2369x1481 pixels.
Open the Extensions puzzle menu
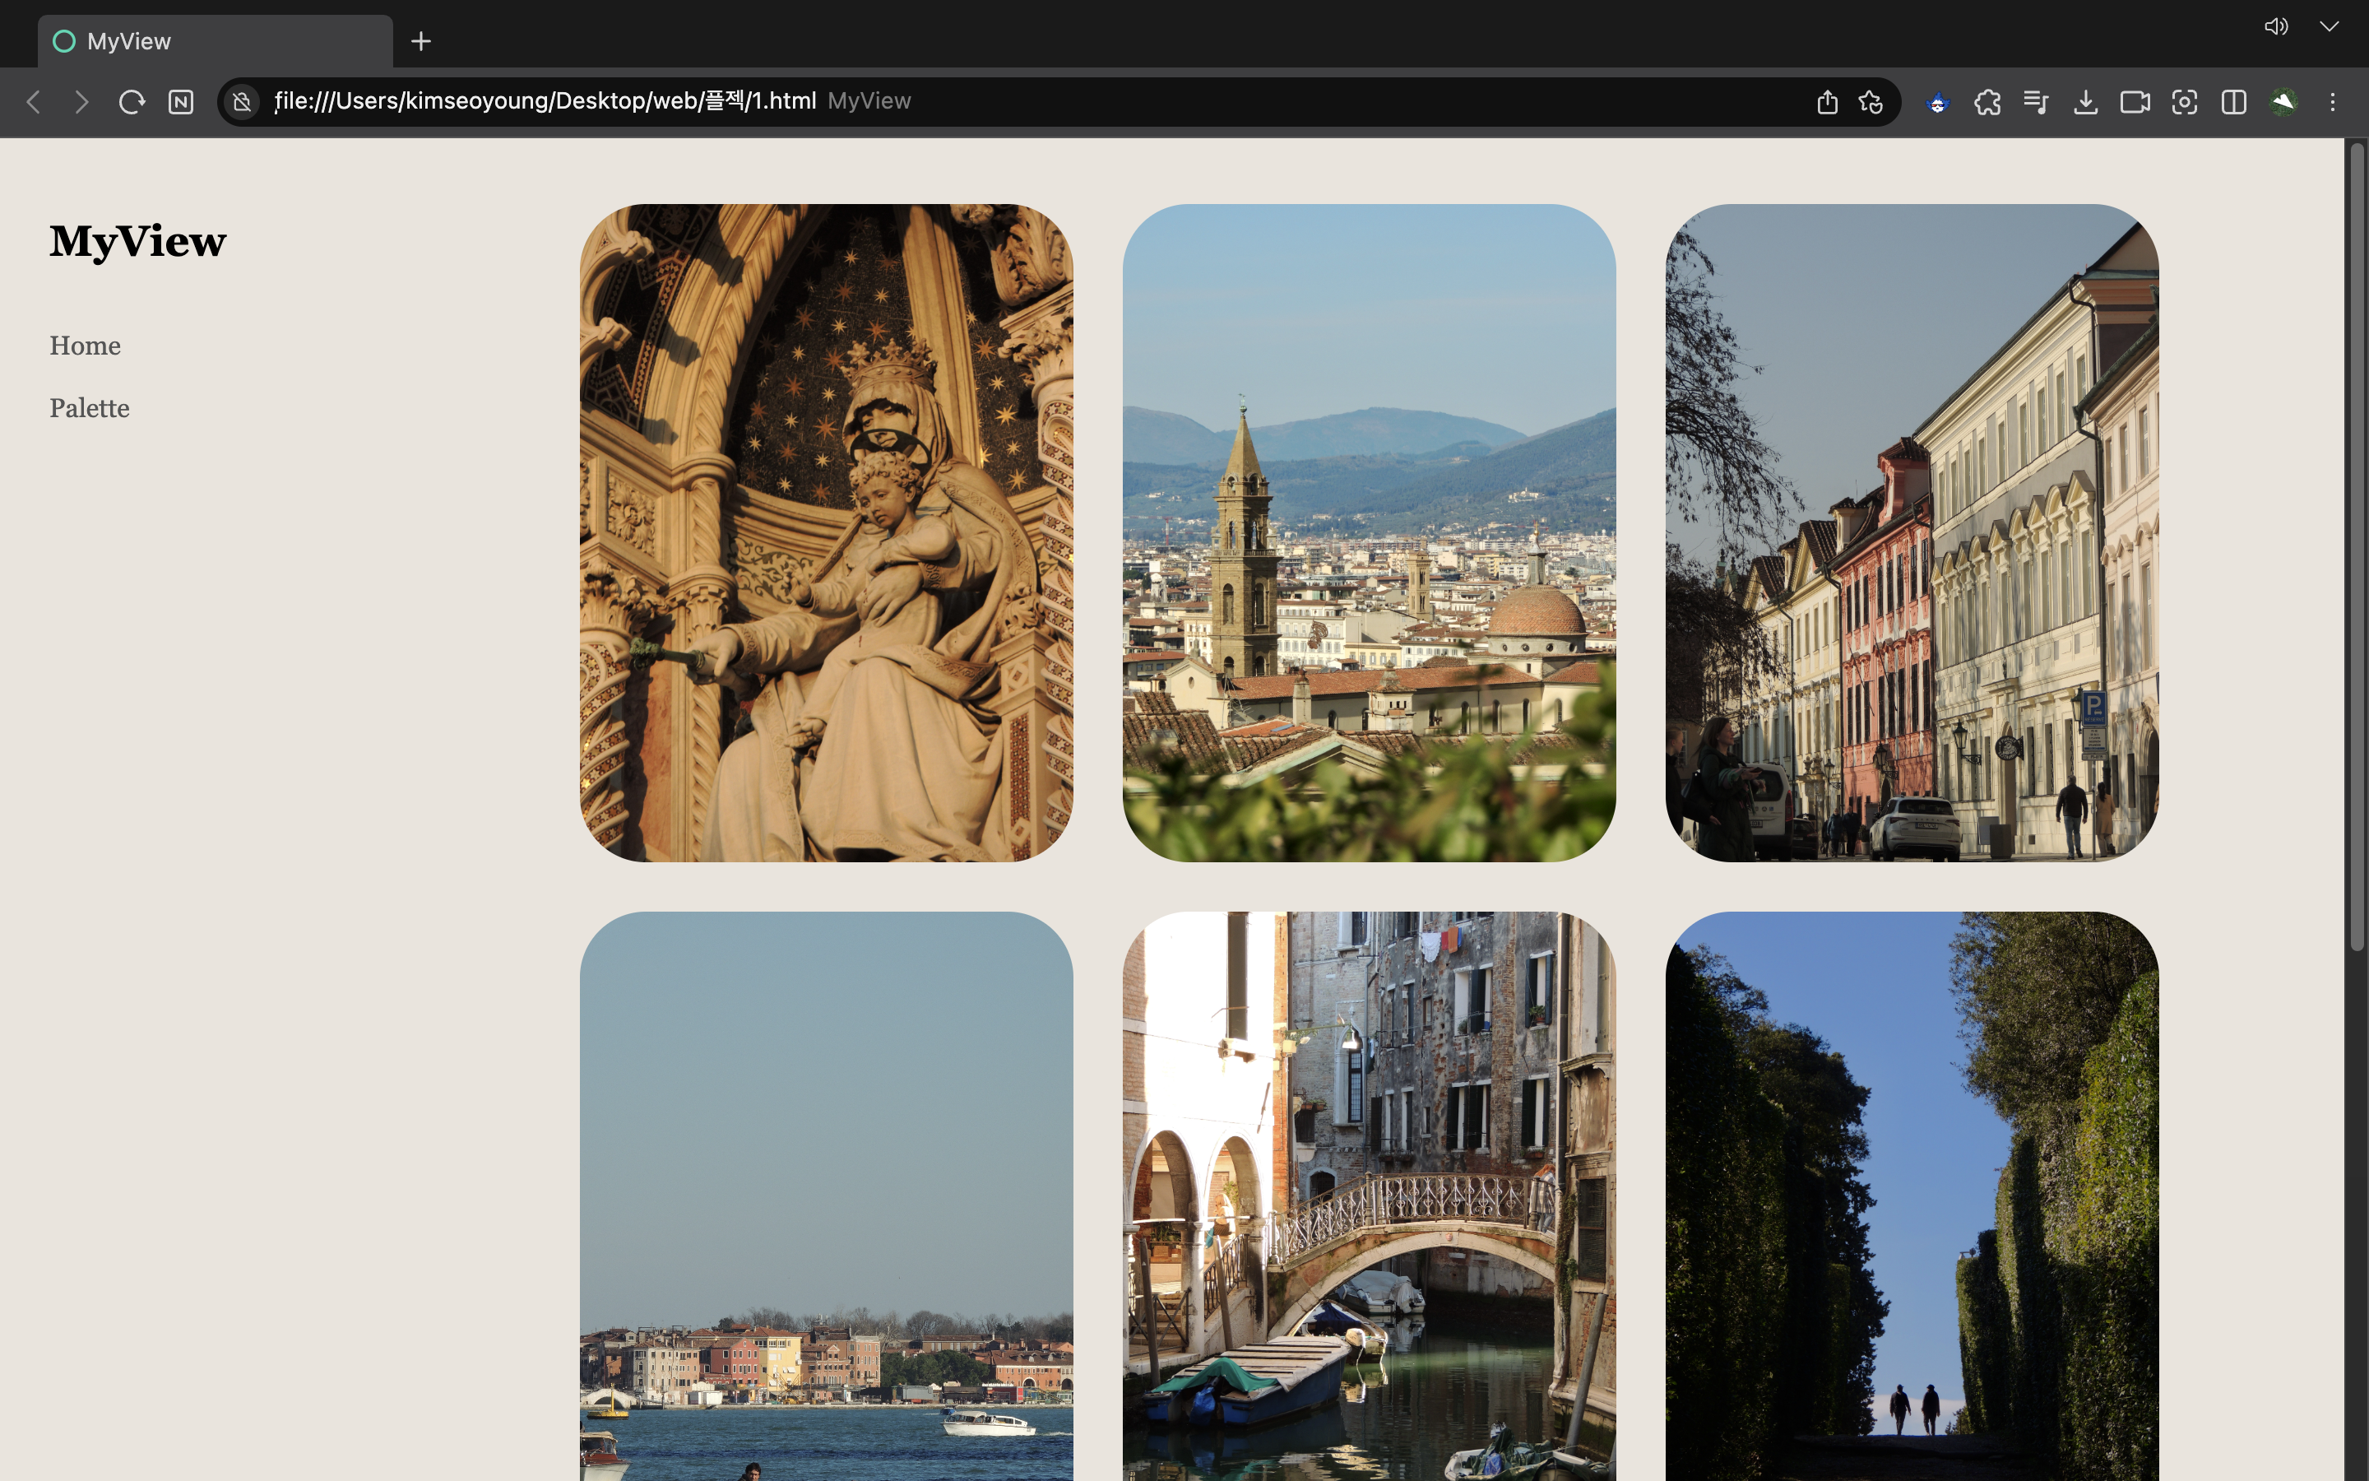coord(1987,102)
